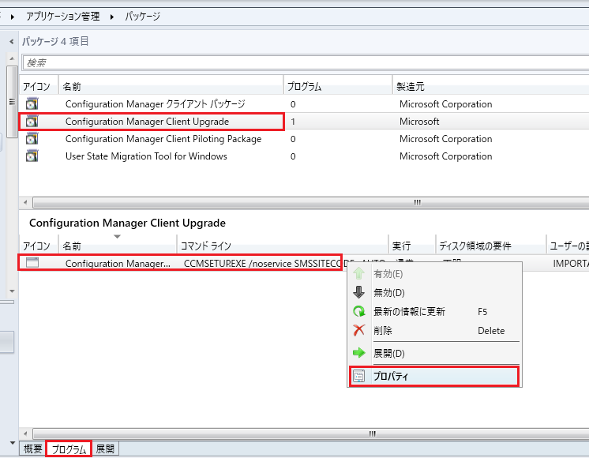The width and height of the screenshot is (589, 458).
Task: Click the black down-arrow 無効 icon
Action: [358, 292]
